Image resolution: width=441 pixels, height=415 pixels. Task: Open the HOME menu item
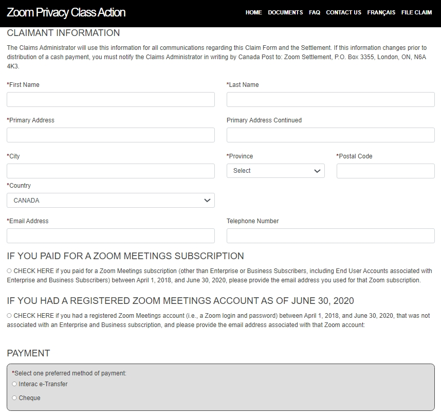point(253,12)
